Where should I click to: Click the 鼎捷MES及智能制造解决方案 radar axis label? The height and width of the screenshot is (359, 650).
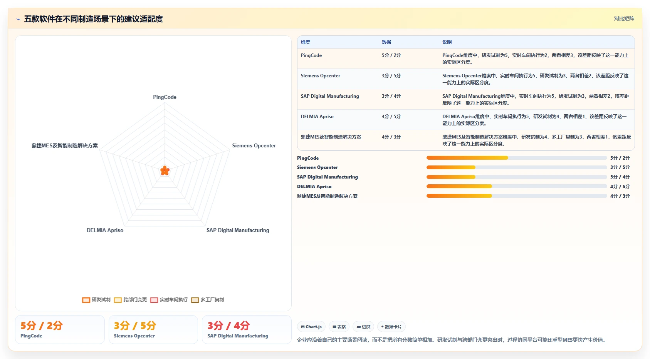(x=65, y=145)
